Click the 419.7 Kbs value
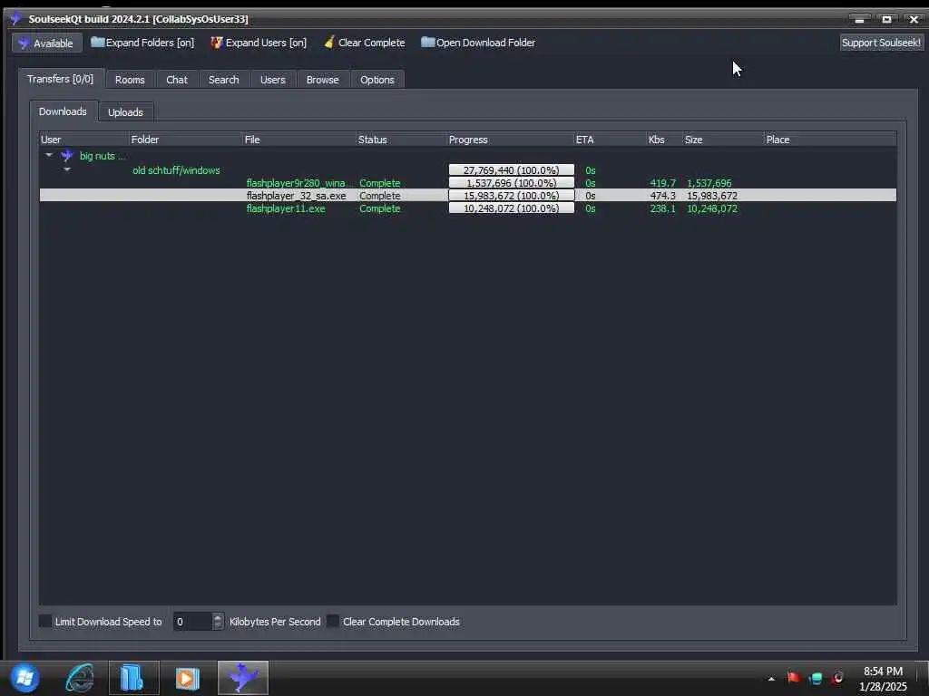Image resolution: width=929 pixels, height=696 pixels. 662,183
